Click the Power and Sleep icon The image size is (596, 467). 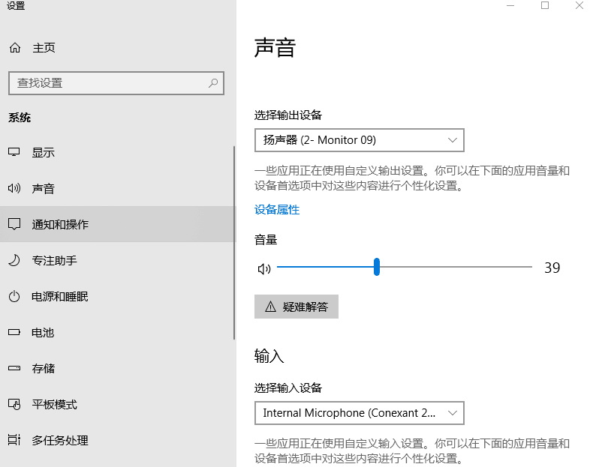coord(14,297)
